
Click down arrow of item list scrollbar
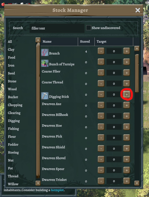pos(137,183)
